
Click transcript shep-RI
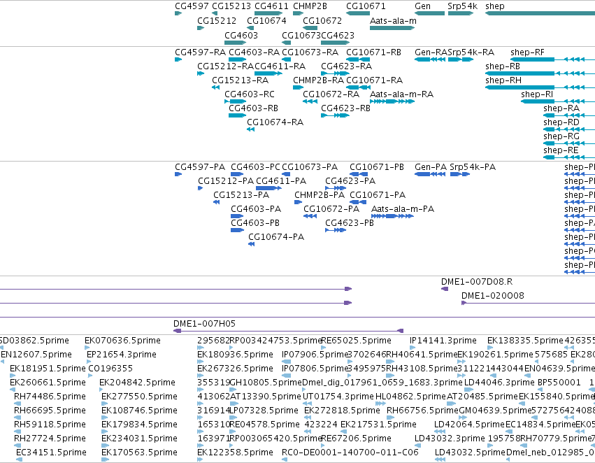coord(558,101)
